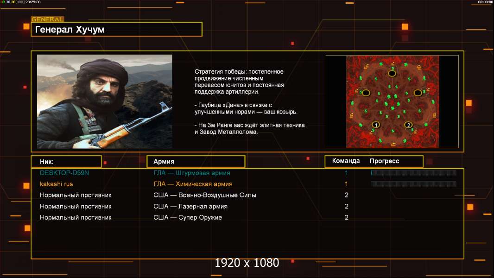Screen dimensions: 494x278
Task: Click 'ГЛА — Штурмовая армия' army entry
Action: [192, 173]
